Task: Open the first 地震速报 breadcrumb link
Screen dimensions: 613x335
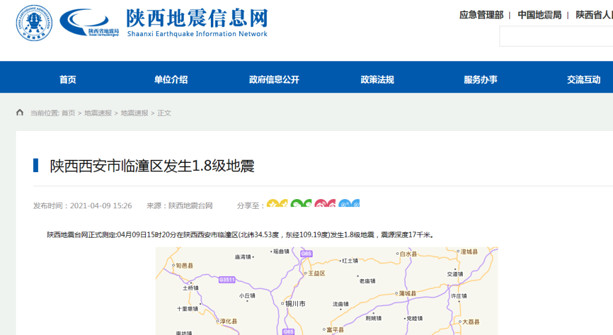Action: tap(98, 113)
